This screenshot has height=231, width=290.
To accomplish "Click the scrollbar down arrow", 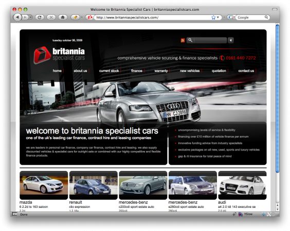I will click(277, 209).
